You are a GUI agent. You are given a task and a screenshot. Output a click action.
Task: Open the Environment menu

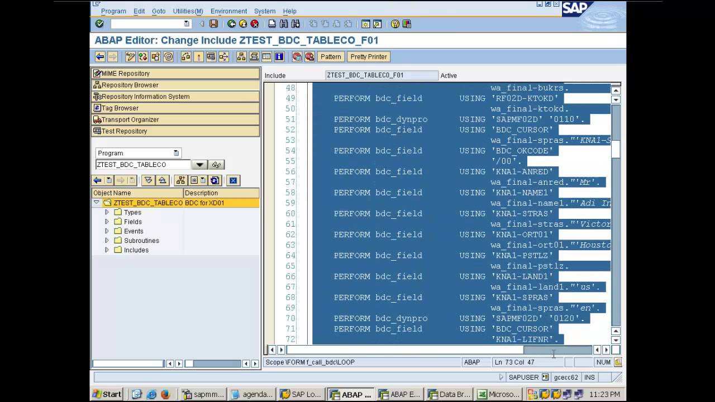pyautogui.click(x=228, y=11)
